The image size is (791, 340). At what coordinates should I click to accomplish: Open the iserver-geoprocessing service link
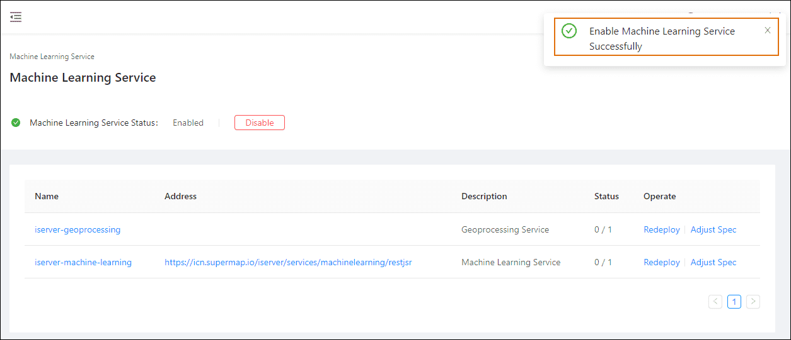pyautogui.click(x=78, y=229)
